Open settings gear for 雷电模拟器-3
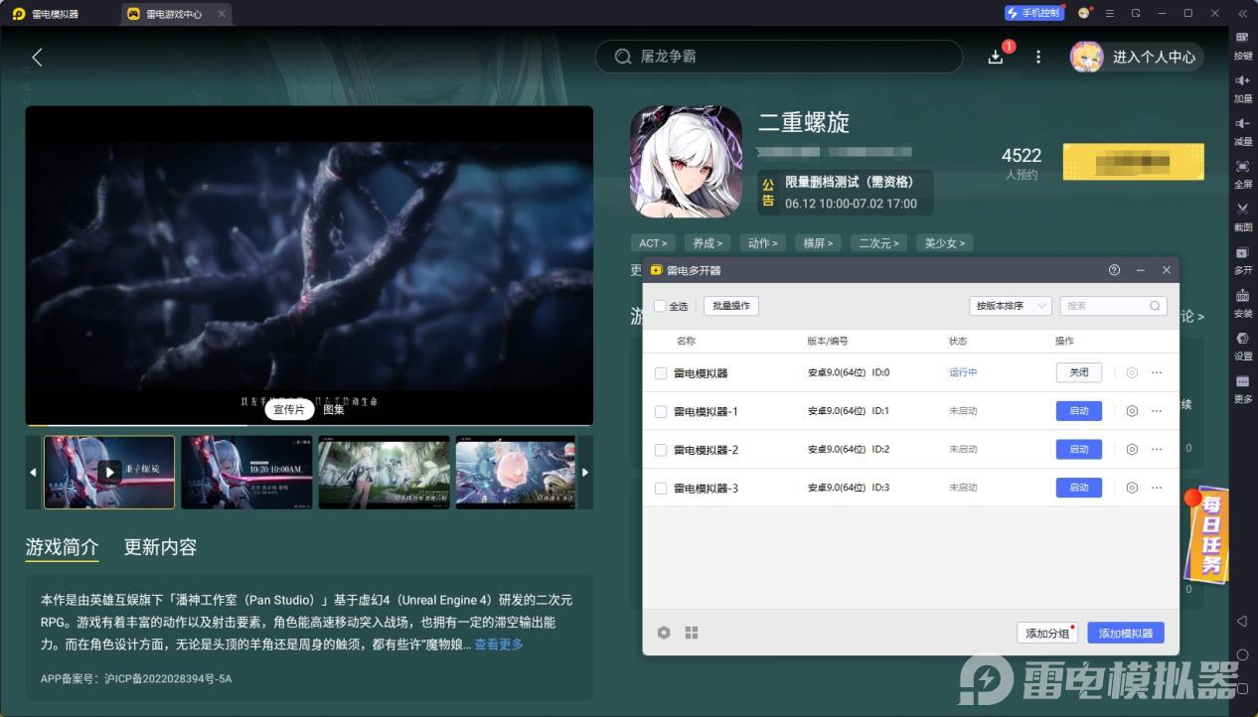The width and height of the screenshot is (1258, 717). click(x=1132, y=488)
